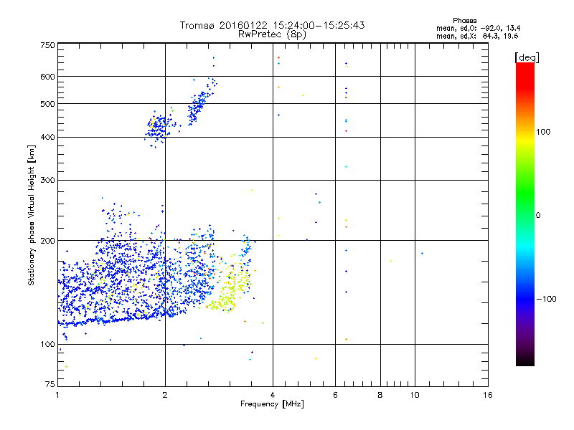Click the y-axis '300' tick label
This screenshot has width=574, height=430.
pyautogui.click(x=47, y=181)
